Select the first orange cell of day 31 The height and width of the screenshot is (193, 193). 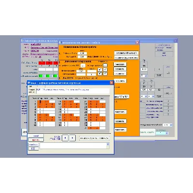91,128
